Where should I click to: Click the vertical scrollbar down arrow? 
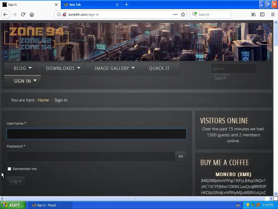pos(276,194)
